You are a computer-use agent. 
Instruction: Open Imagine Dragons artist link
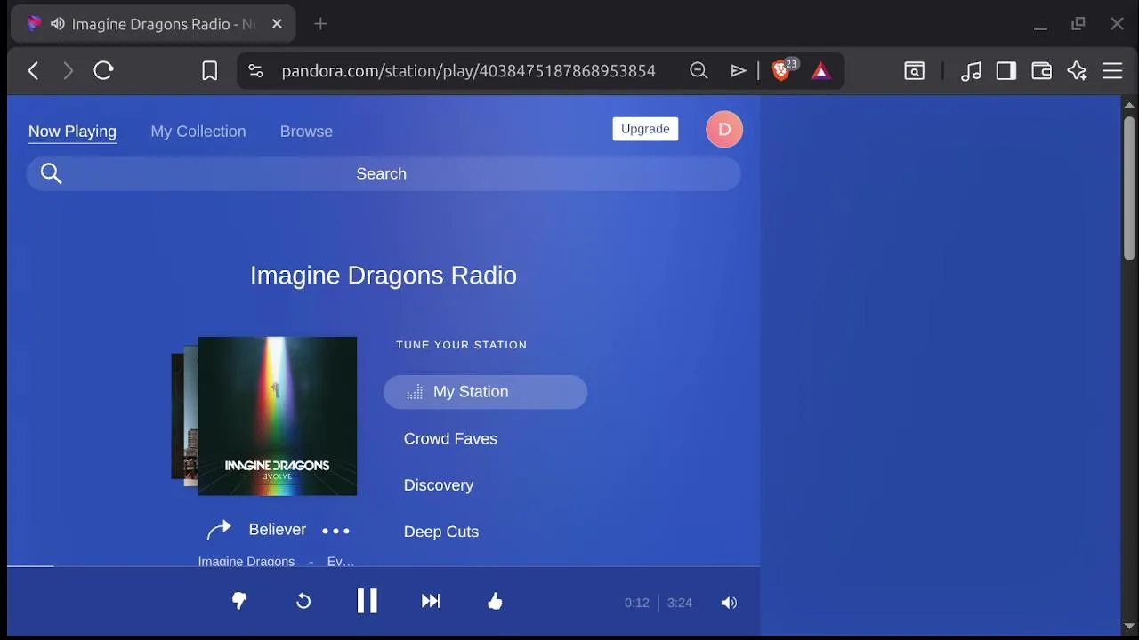(x=246, y=562)
